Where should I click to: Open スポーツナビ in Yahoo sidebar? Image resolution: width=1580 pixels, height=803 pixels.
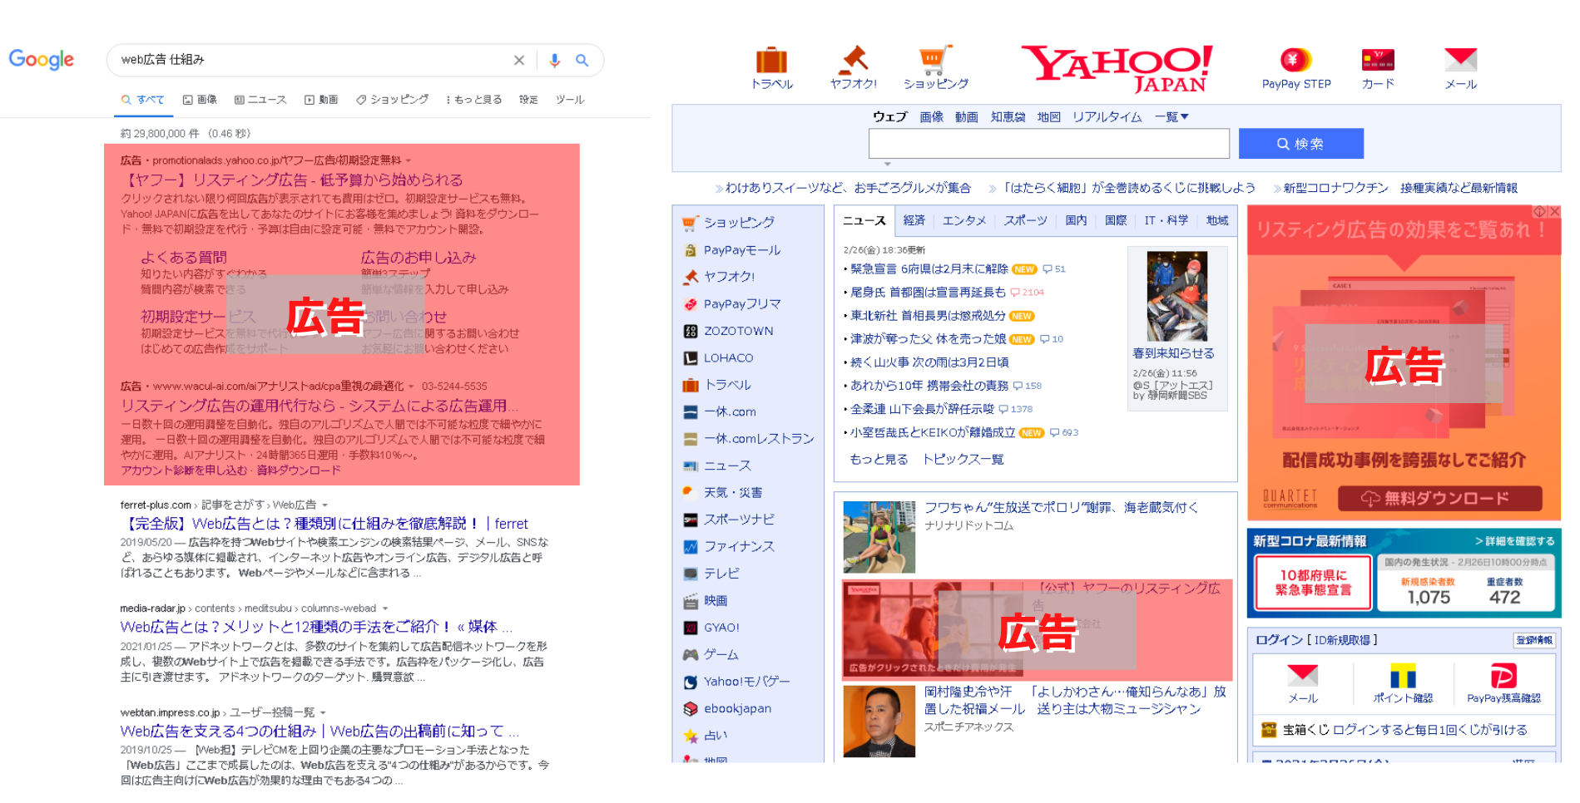pos(739,520)
